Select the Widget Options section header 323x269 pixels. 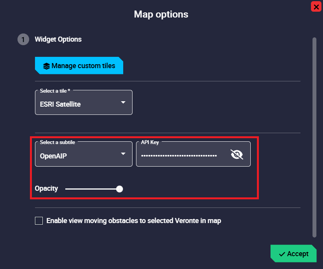pyautogui.click(x=58, y=39)
